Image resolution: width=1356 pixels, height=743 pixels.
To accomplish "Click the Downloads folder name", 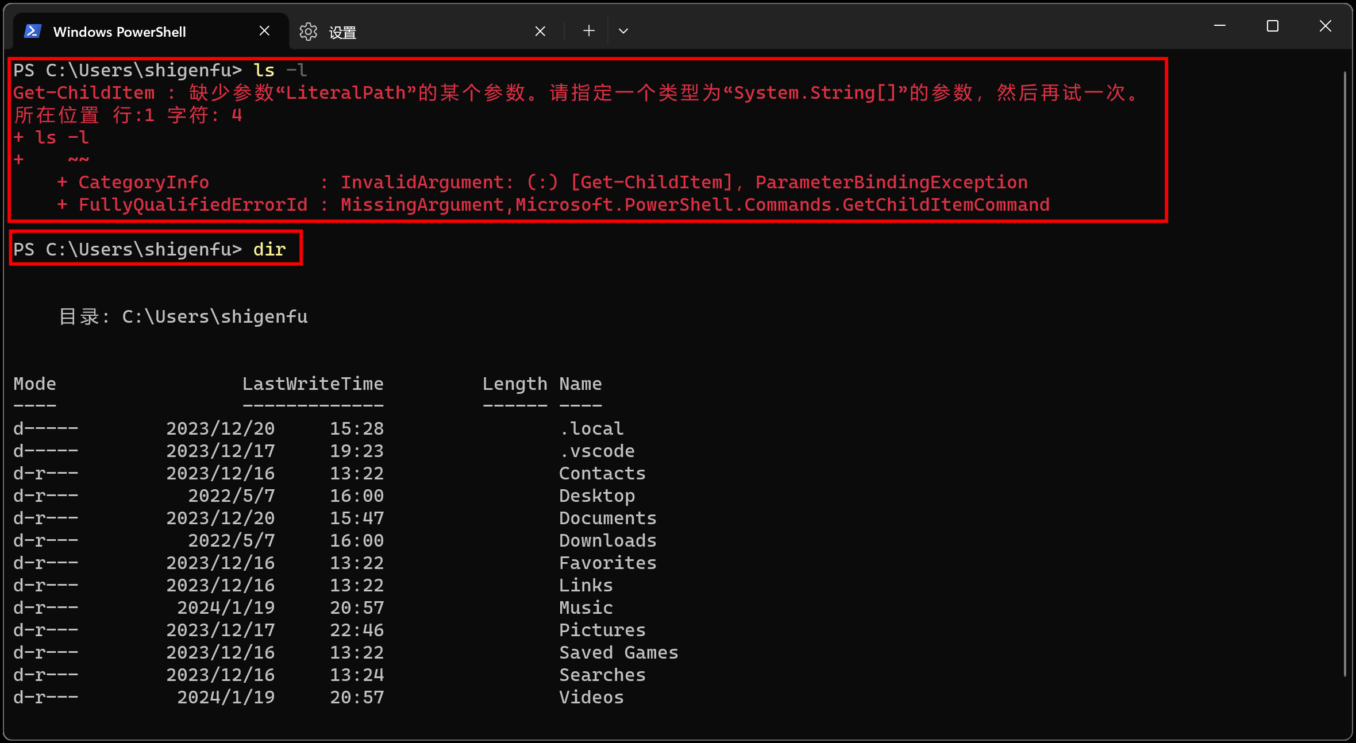I will click(x=607, y=540).
